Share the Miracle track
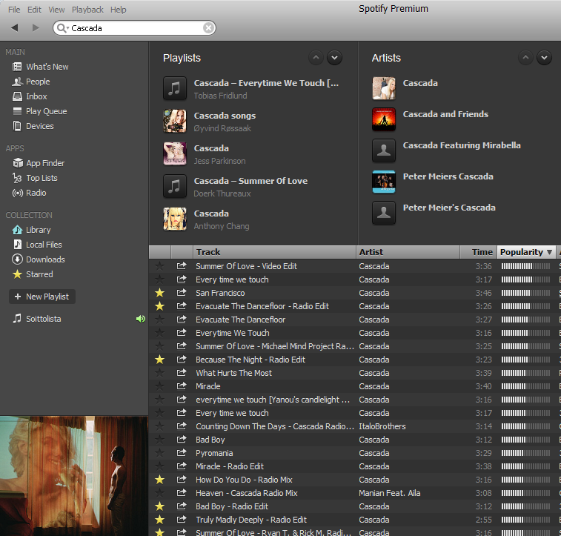This screenshot has width=561, height=536. [182, 386]
